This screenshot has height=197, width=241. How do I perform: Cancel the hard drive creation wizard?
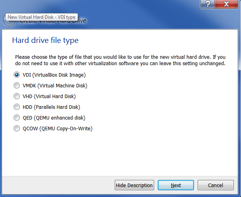tap(216, 185)
